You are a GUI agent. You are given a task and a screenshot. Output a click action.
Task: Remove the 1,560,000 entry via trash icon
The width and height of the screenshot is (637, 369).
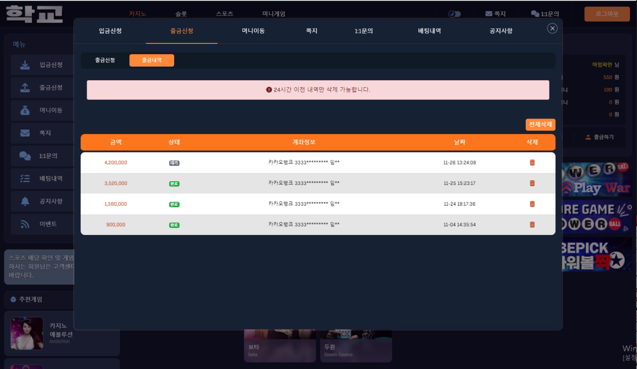coord(532,204)
